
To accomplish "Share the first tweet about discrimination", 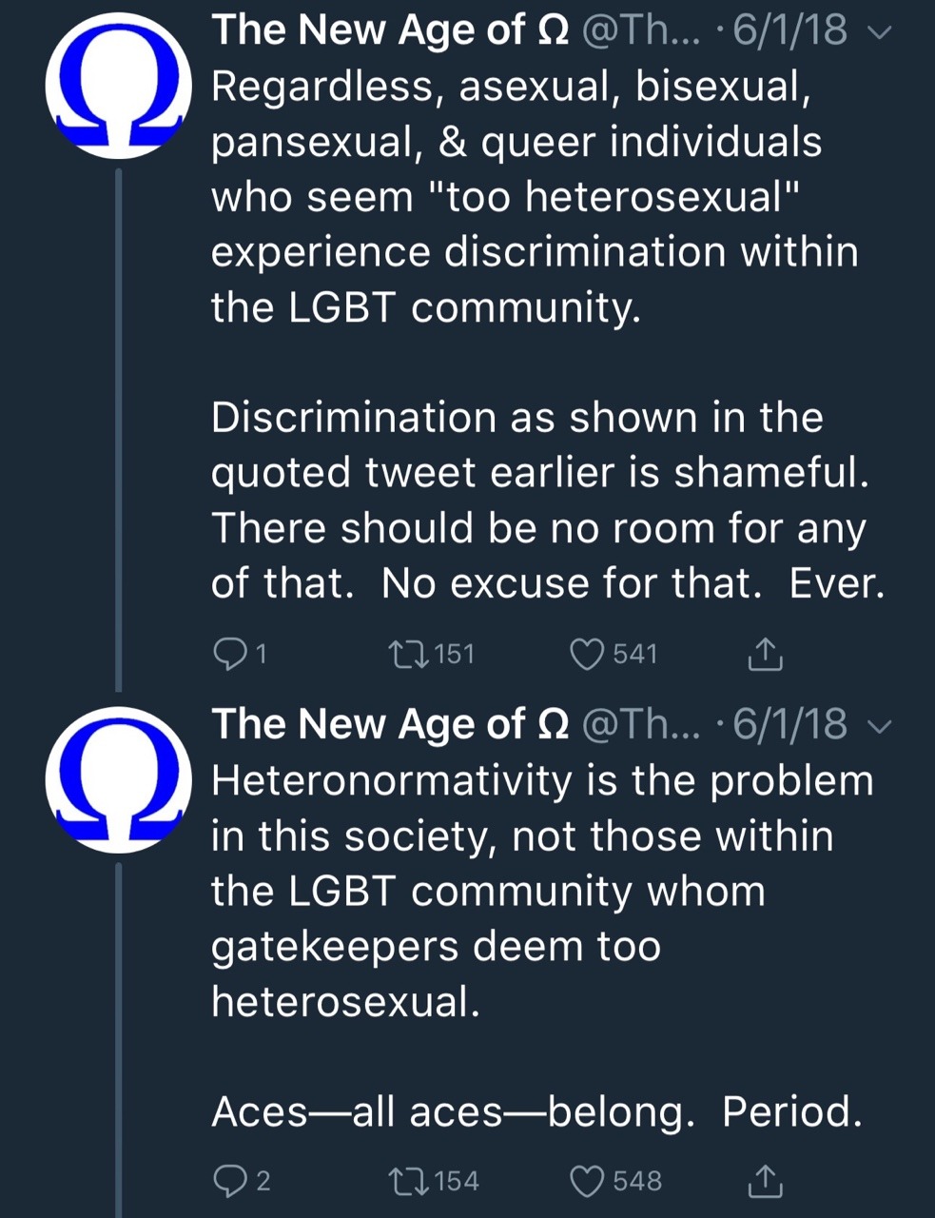I will (x=765, y=654).
